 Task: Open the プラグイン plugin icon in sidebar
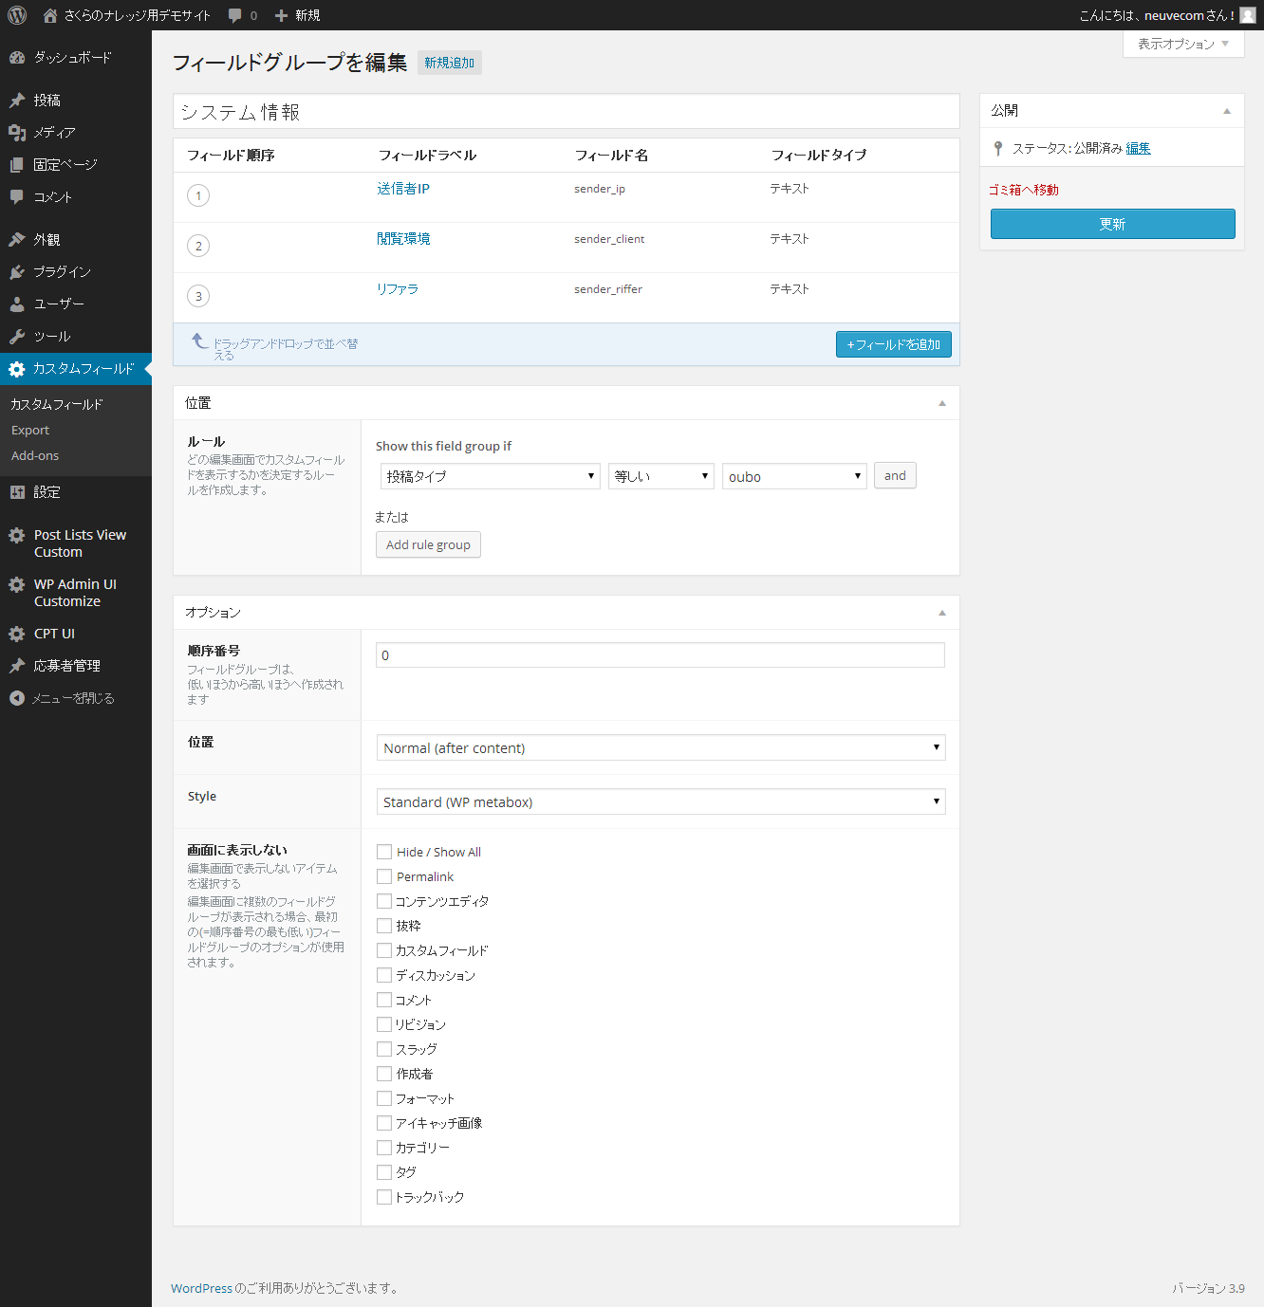(17, 272)
